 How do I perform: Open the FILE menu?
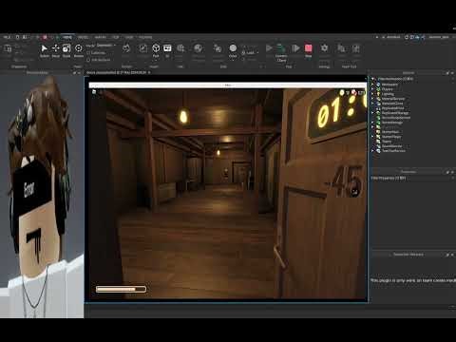click(7, 37)
